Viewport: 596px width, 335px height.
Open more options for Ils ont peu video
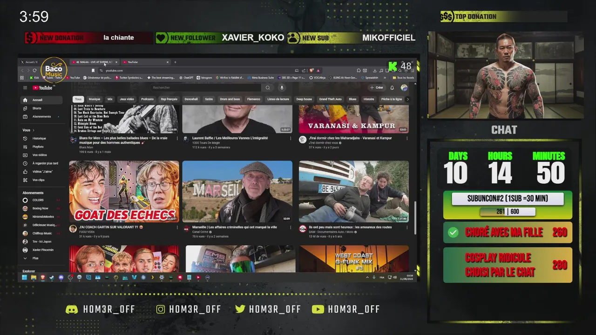click(407, 228)
